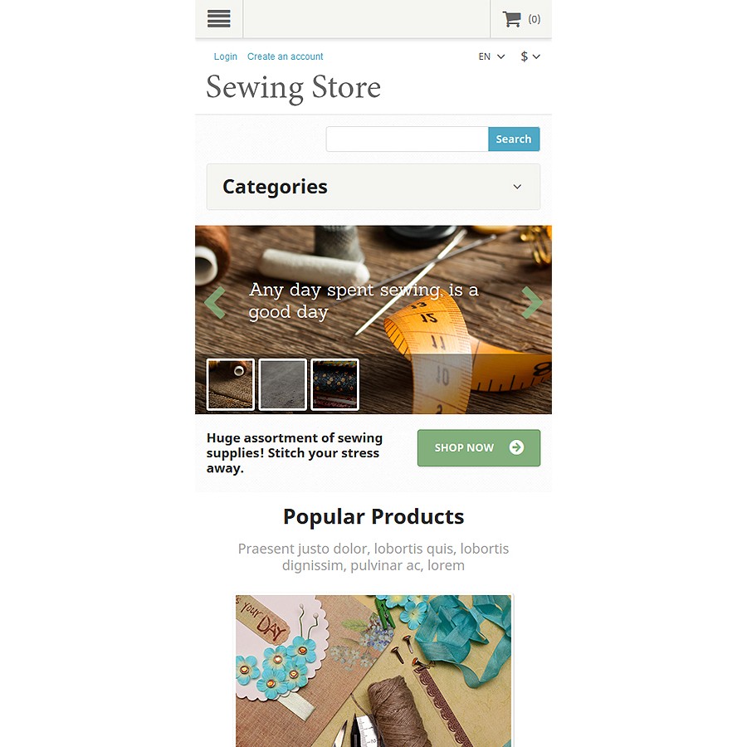Image resolution: width=747 pixels, height=747 pixels.
Task: Open the shopping cart icon
Action: 511,19
